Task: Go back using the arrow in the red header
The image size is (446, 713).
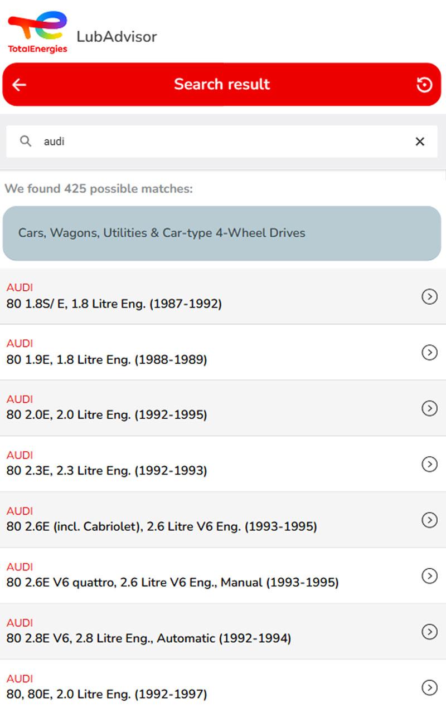Action: click(x=20, y=85)
